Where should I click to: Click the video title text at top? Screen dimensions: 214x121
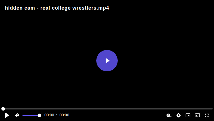click(57, 8)
